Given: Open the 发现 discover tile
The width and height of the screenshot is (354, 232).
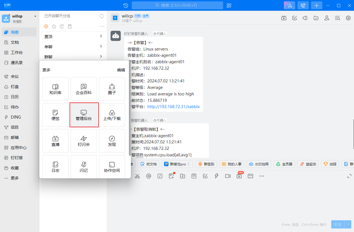Looking at the screenshot, I should coord(112,141).
